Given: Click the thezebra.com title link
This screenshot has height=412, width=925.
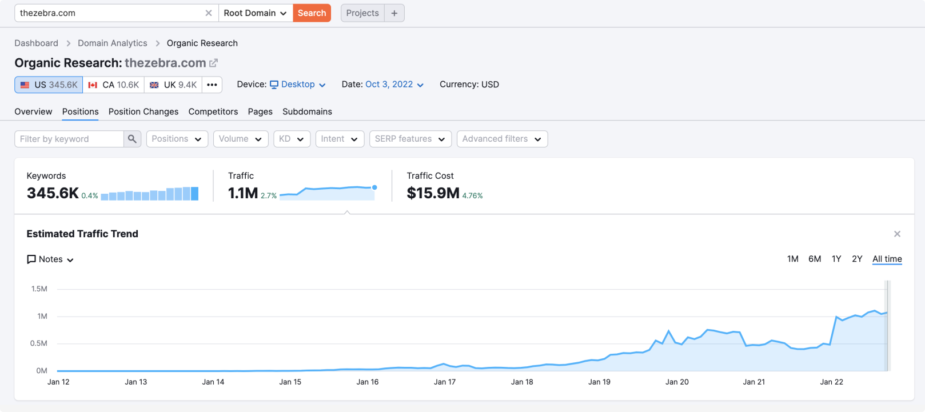Looking at the screenshot, I should point(165,63).
